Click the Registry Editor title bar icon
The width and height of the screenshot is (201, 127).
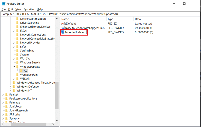(3, 4)
